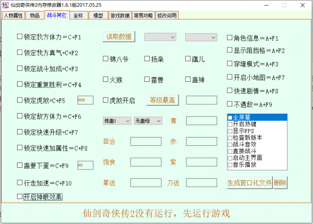The height and width of the screenshot is (224, 313).
Task: Toggle 显示阻挡格 checkbox
Action: (230, 50)
